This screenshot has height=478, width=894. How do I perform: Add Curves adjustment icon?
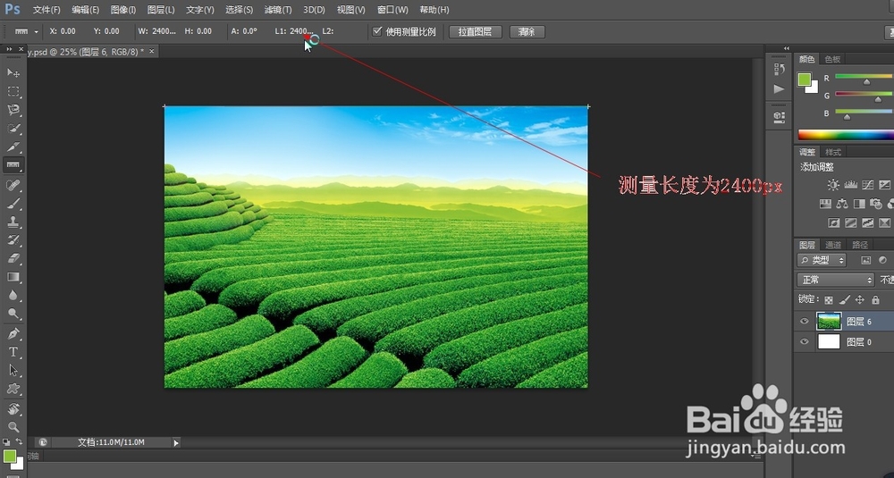click(868, 185)
